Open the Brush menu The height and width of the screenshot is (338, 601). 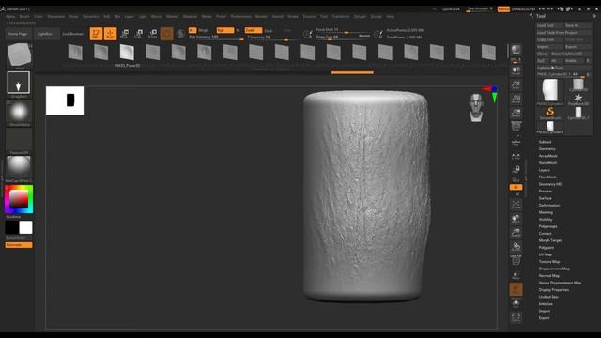coord(24,17)
